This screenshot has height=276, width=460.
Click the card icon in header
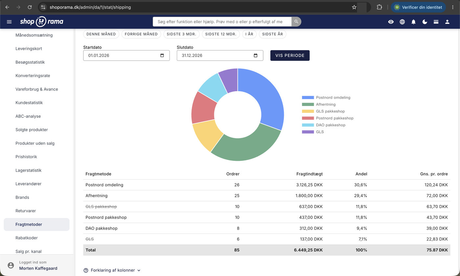pos(436,22)
